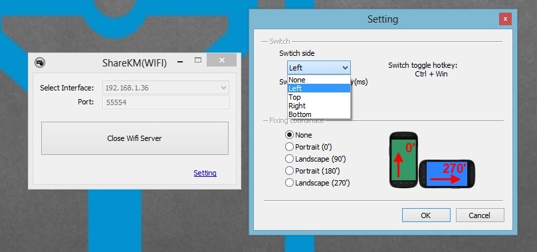The height and width of the screenshot is (252, 537).
Task: Click the Close Wifi Server button
Action: click(135, 138)
